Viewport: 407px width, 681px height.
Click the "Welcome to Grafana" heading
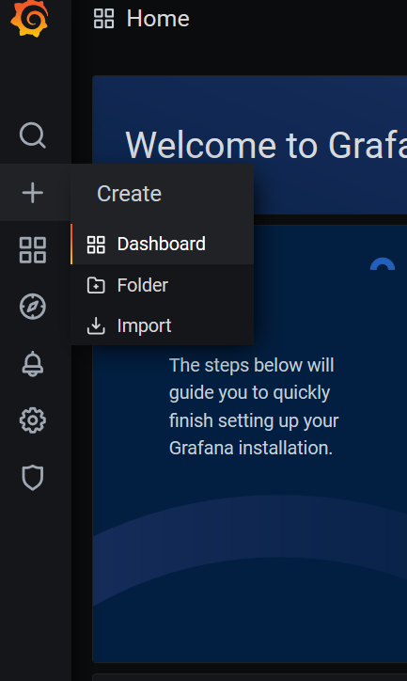coord(266,145)
